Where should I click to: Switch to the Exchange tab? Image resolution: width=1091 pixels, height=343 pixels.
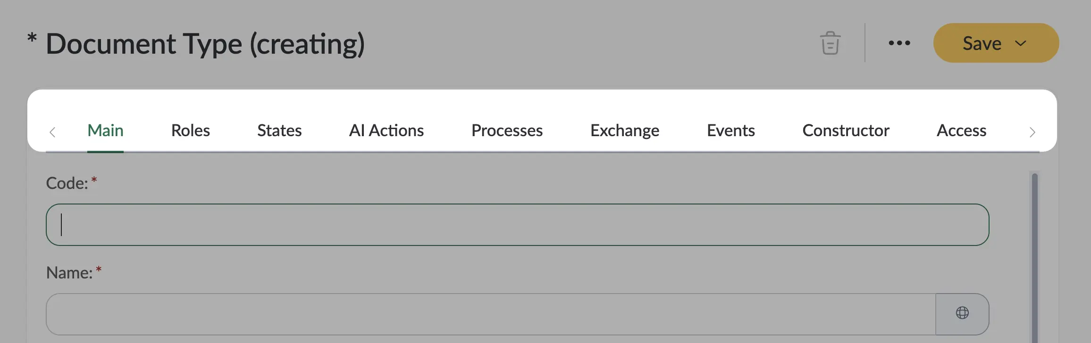[x=625, y=131]
